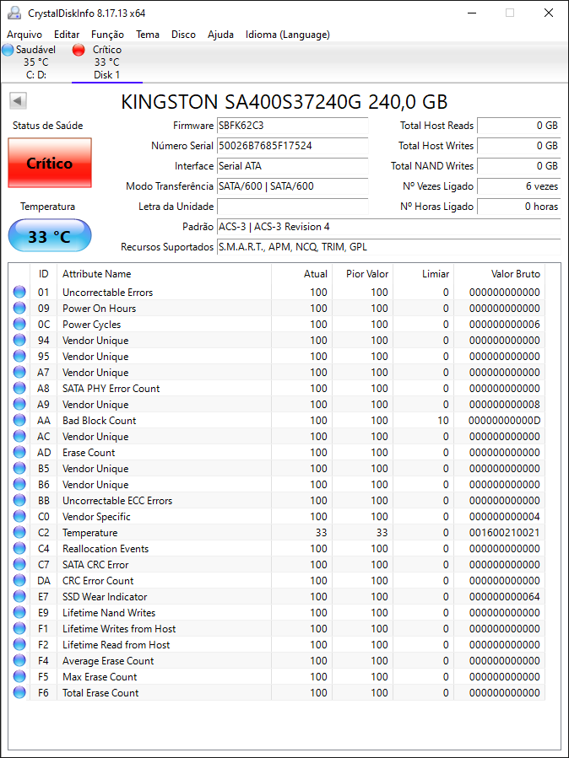
Task: Click the Número Serial field
Action: (x=292, y=146)
